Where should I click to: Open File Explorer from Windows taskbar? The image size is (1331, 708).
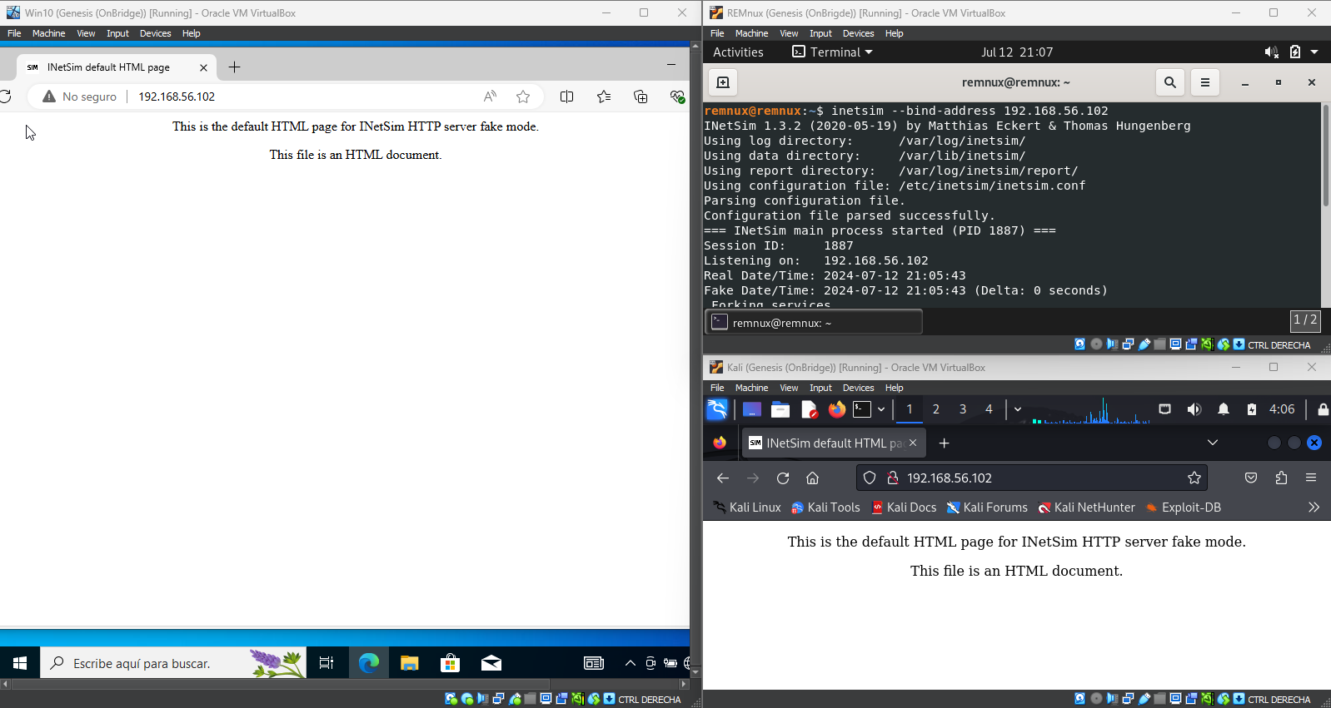coord(409,663)
